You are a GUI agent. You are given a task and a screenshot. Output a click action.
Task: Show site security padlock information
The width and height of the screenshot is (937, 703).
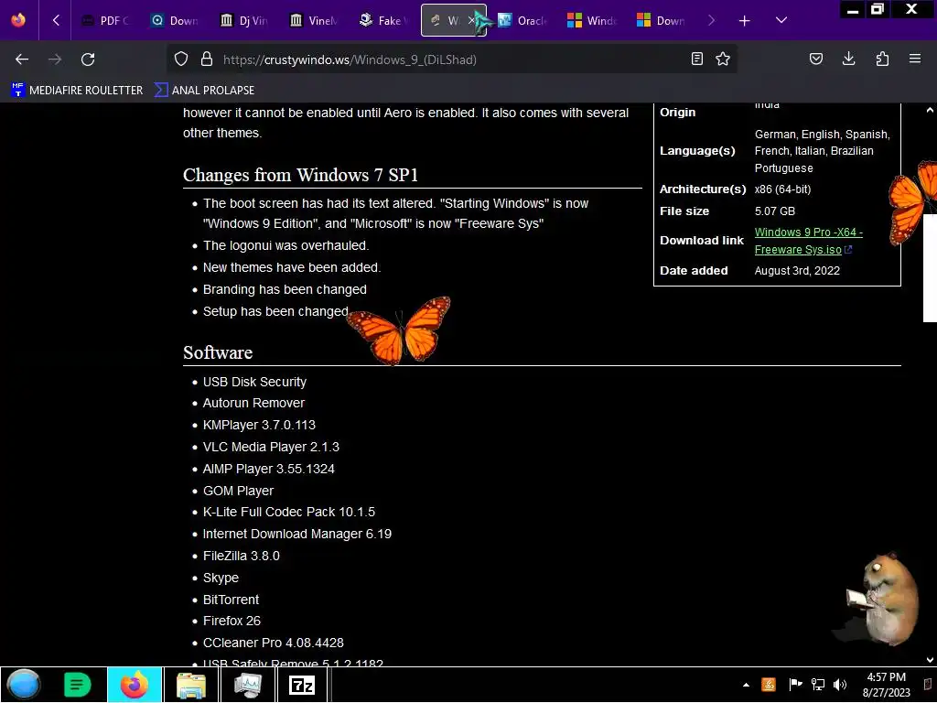207,59
